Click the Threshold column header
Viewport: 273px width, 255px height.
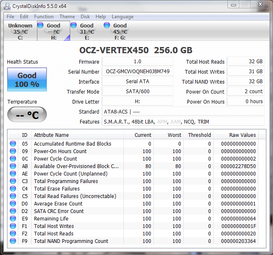[x=198, y=135]
